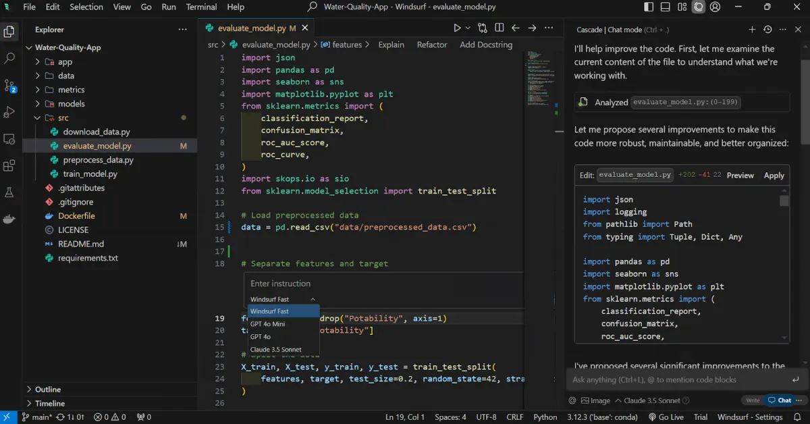The image size is (810, 424).
Task: Click the Explorer more actions ellipsis
Action: click(x=183, y=30)
